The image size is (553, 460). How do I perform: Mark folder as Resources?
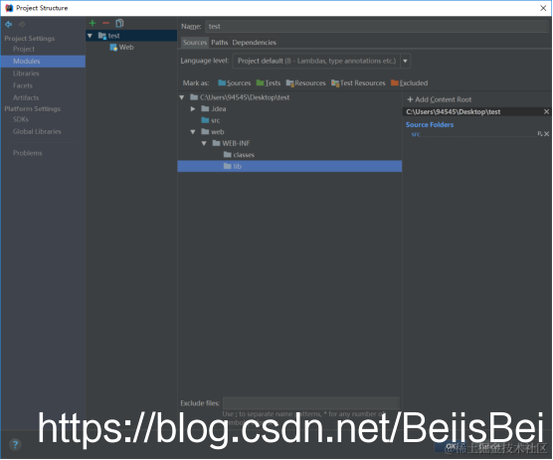tap(305, 83)
